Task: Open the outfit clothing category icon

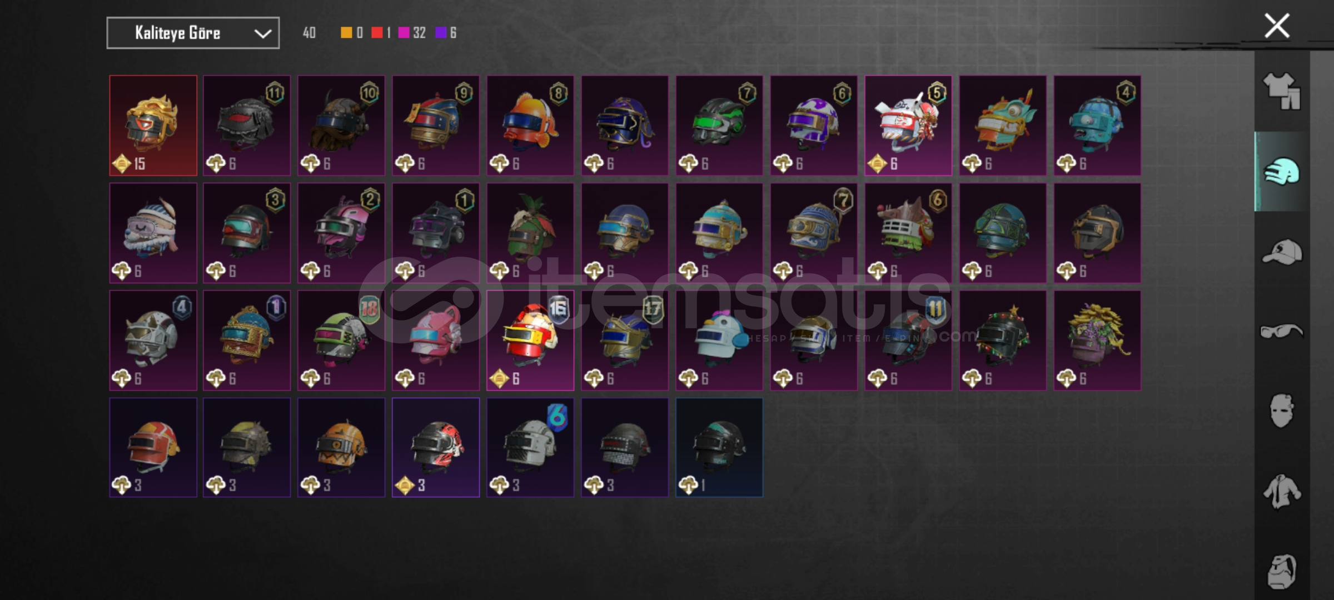Action: click(1282, 92)
